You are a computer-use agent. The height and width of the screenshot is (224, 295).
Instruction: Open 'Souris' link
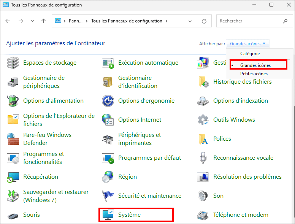(32, 215)
